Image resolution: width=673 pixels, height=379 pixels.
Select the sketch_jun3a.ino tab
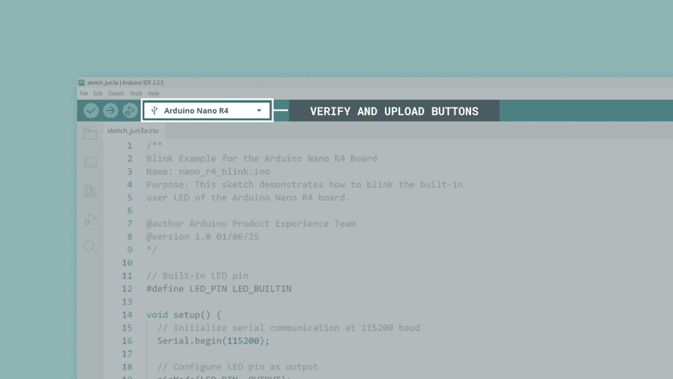click(x=133, y=130)
